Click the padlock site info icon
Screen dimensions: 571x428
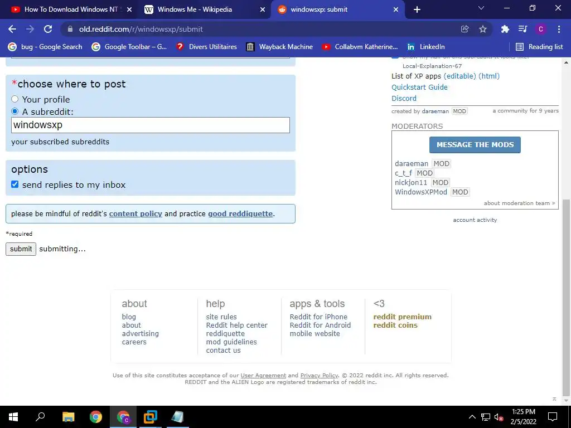pos(70,29)
